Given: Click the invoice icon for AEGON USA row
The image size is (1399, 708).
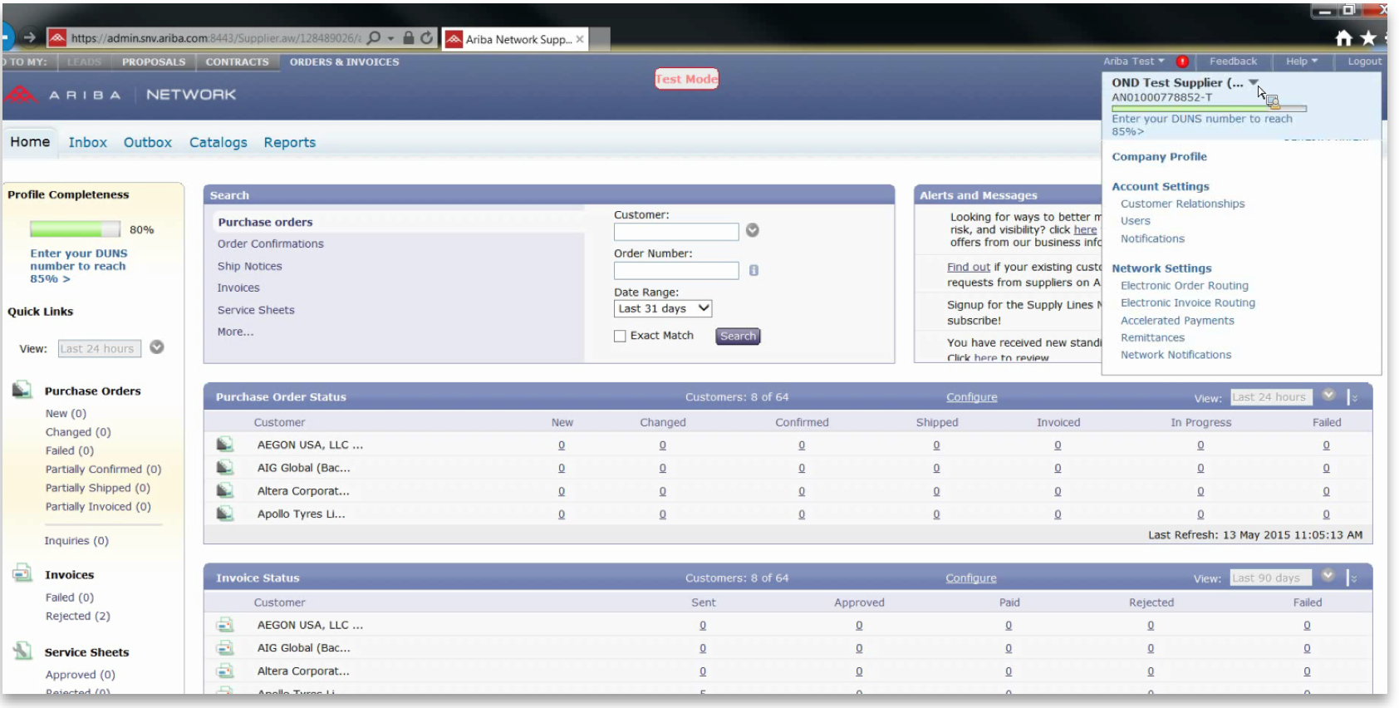Looking at the screenshot, I should click(x=224, y=625).
